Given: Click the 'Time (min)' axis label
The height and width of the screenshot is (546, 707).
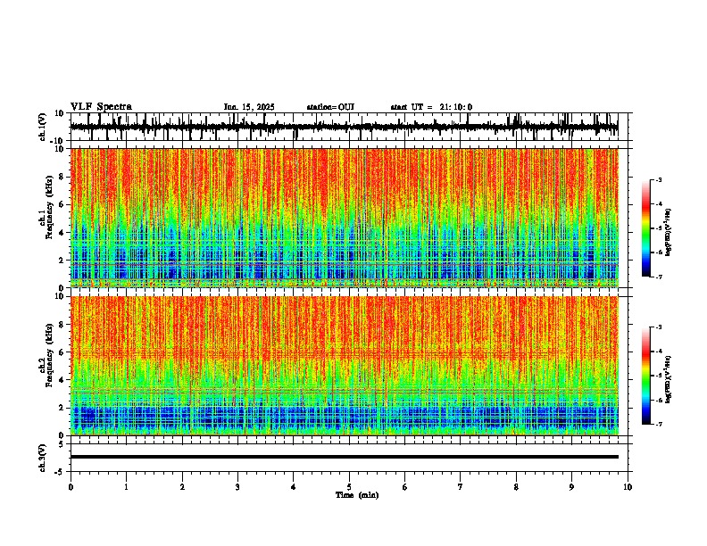Looking at the screenshot, I should pos(357,495).
